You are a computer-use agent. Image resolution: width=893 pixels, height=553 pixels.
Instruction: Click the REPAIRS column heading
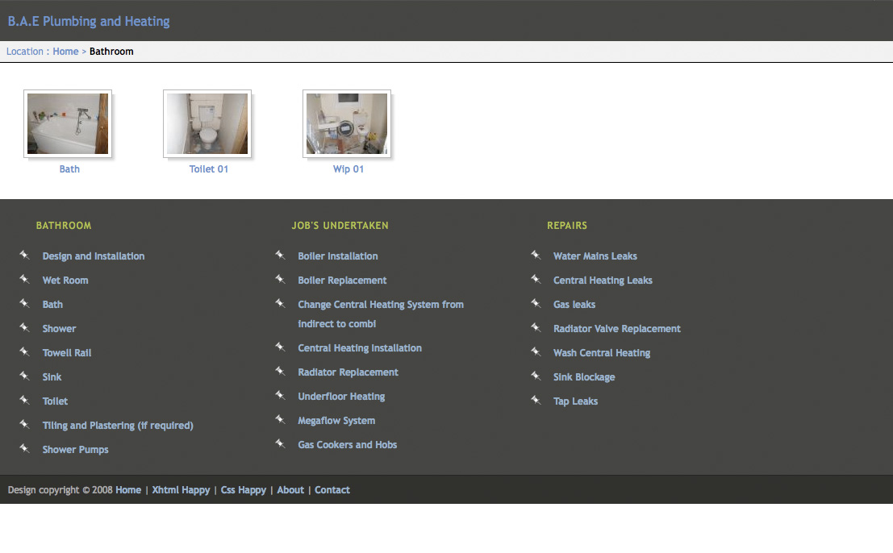pyautogui.click(x=566, y=225)
